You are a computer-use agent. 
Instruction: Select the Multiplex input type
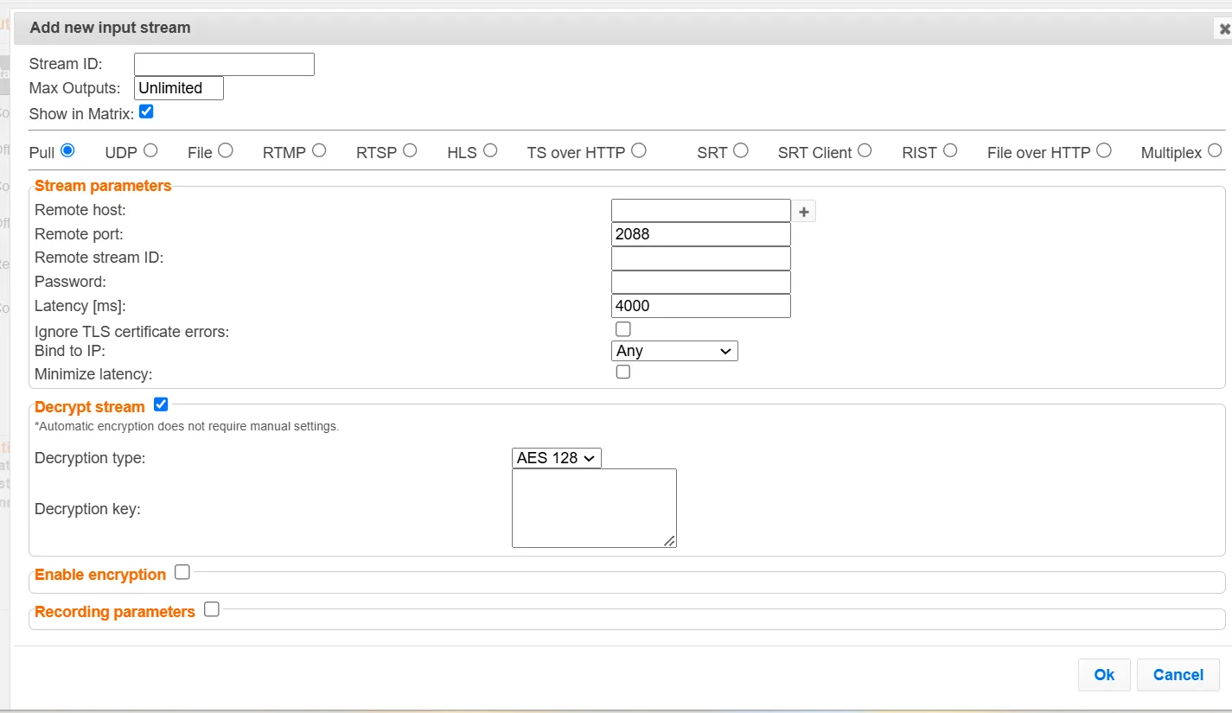tap(1215, 150)
